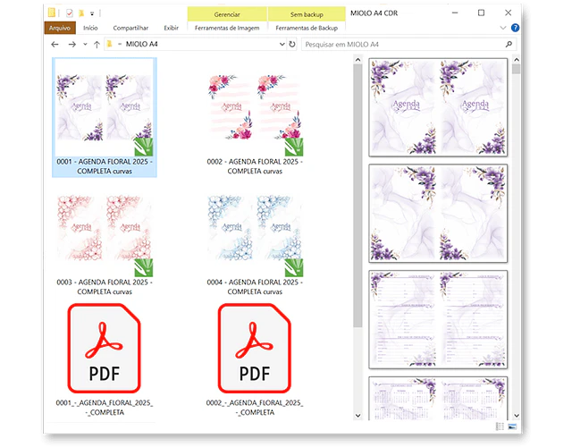Open the Customize Quick Access Toolbar dropdown
Image resolution: width=572 pixels, height=447 pixels.
(92, 13)
